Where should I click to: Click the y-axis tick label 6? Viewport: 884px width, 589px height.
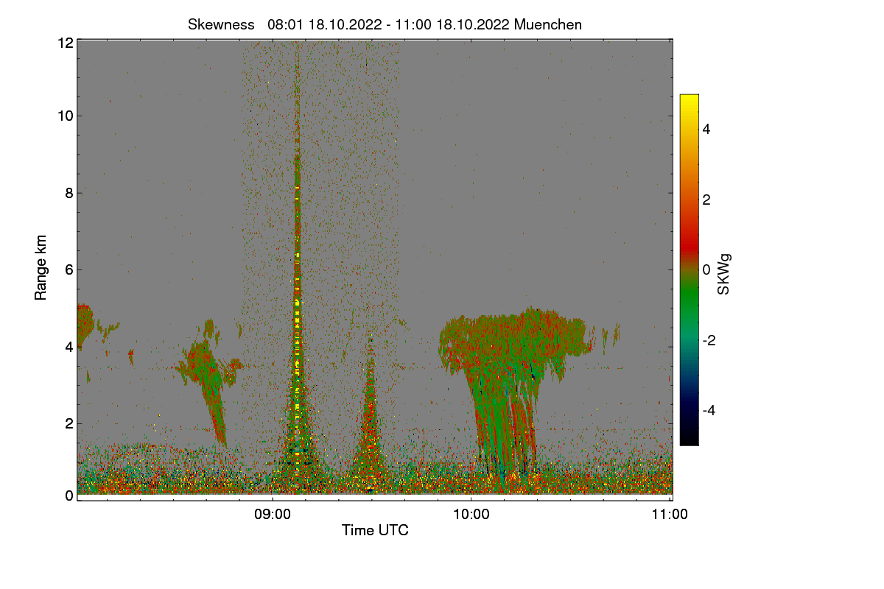point(69,269)
